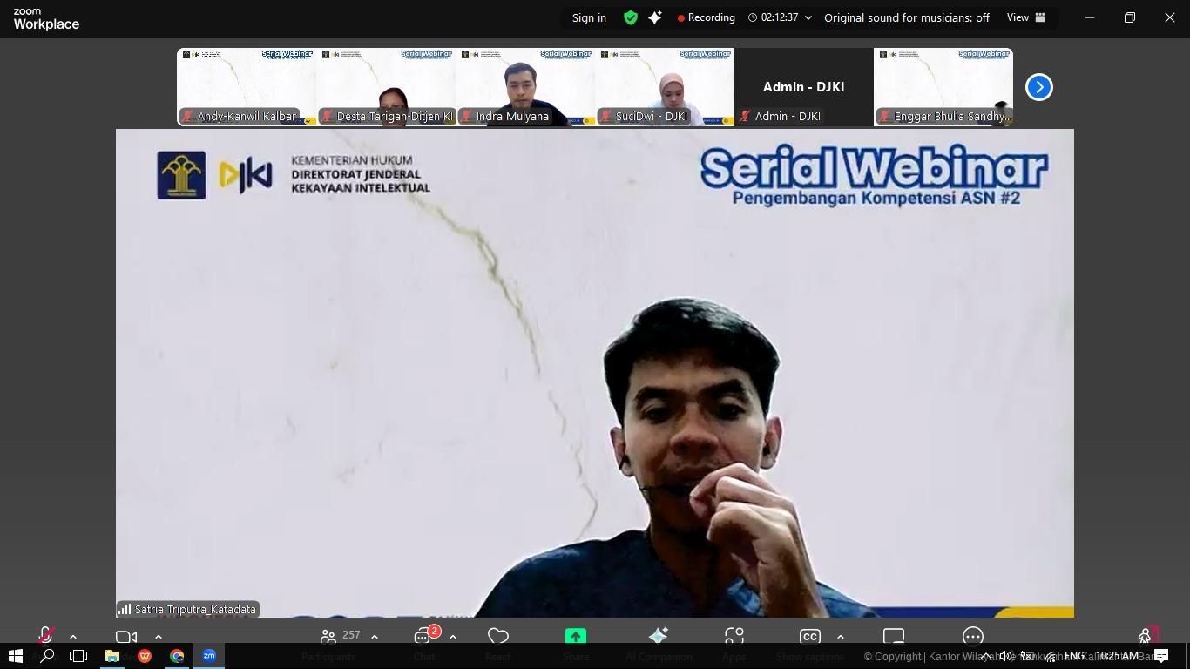Select Indra Mulyana's video thumbnail

tap(524, 87)
